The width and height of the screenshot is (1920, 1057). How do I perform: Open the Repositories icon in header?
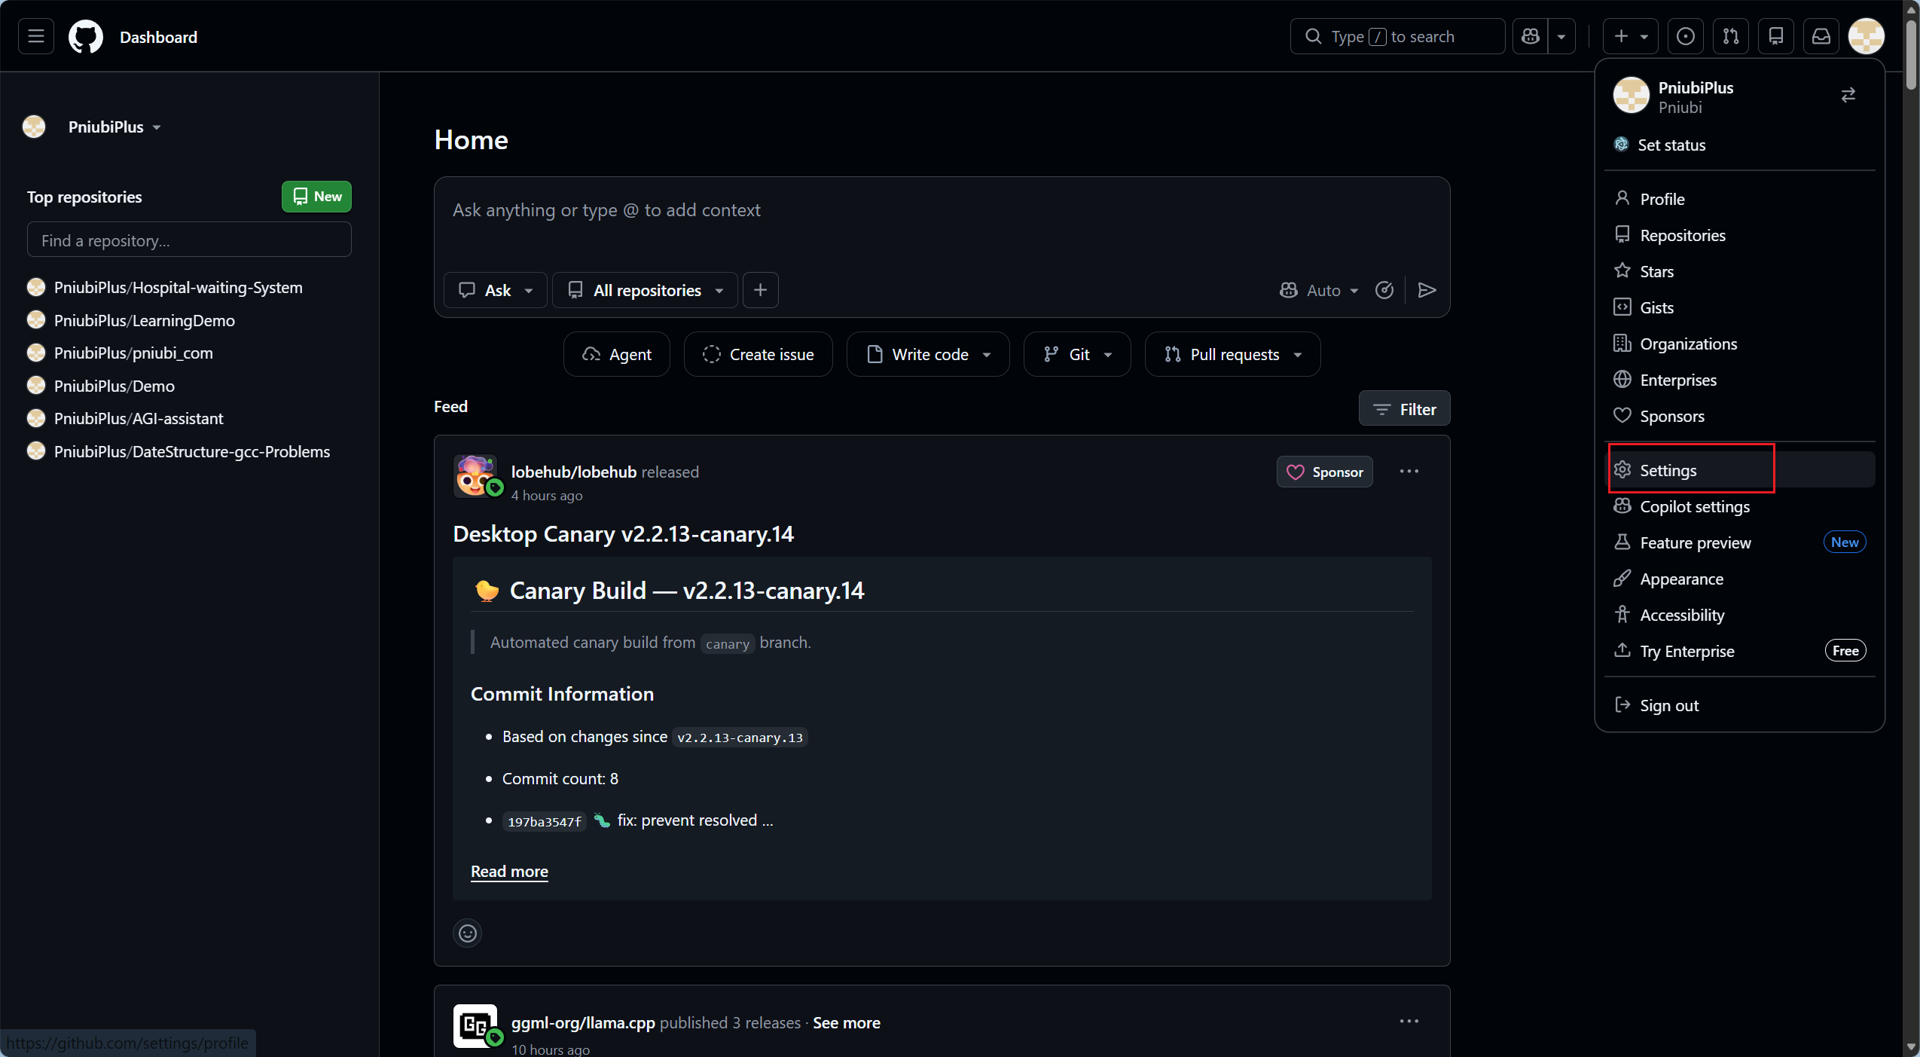click(x=1776, y=36)
